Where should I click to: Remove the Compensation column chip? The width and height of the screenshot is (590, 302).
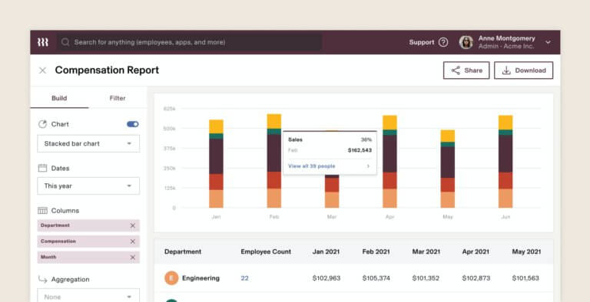132,241
